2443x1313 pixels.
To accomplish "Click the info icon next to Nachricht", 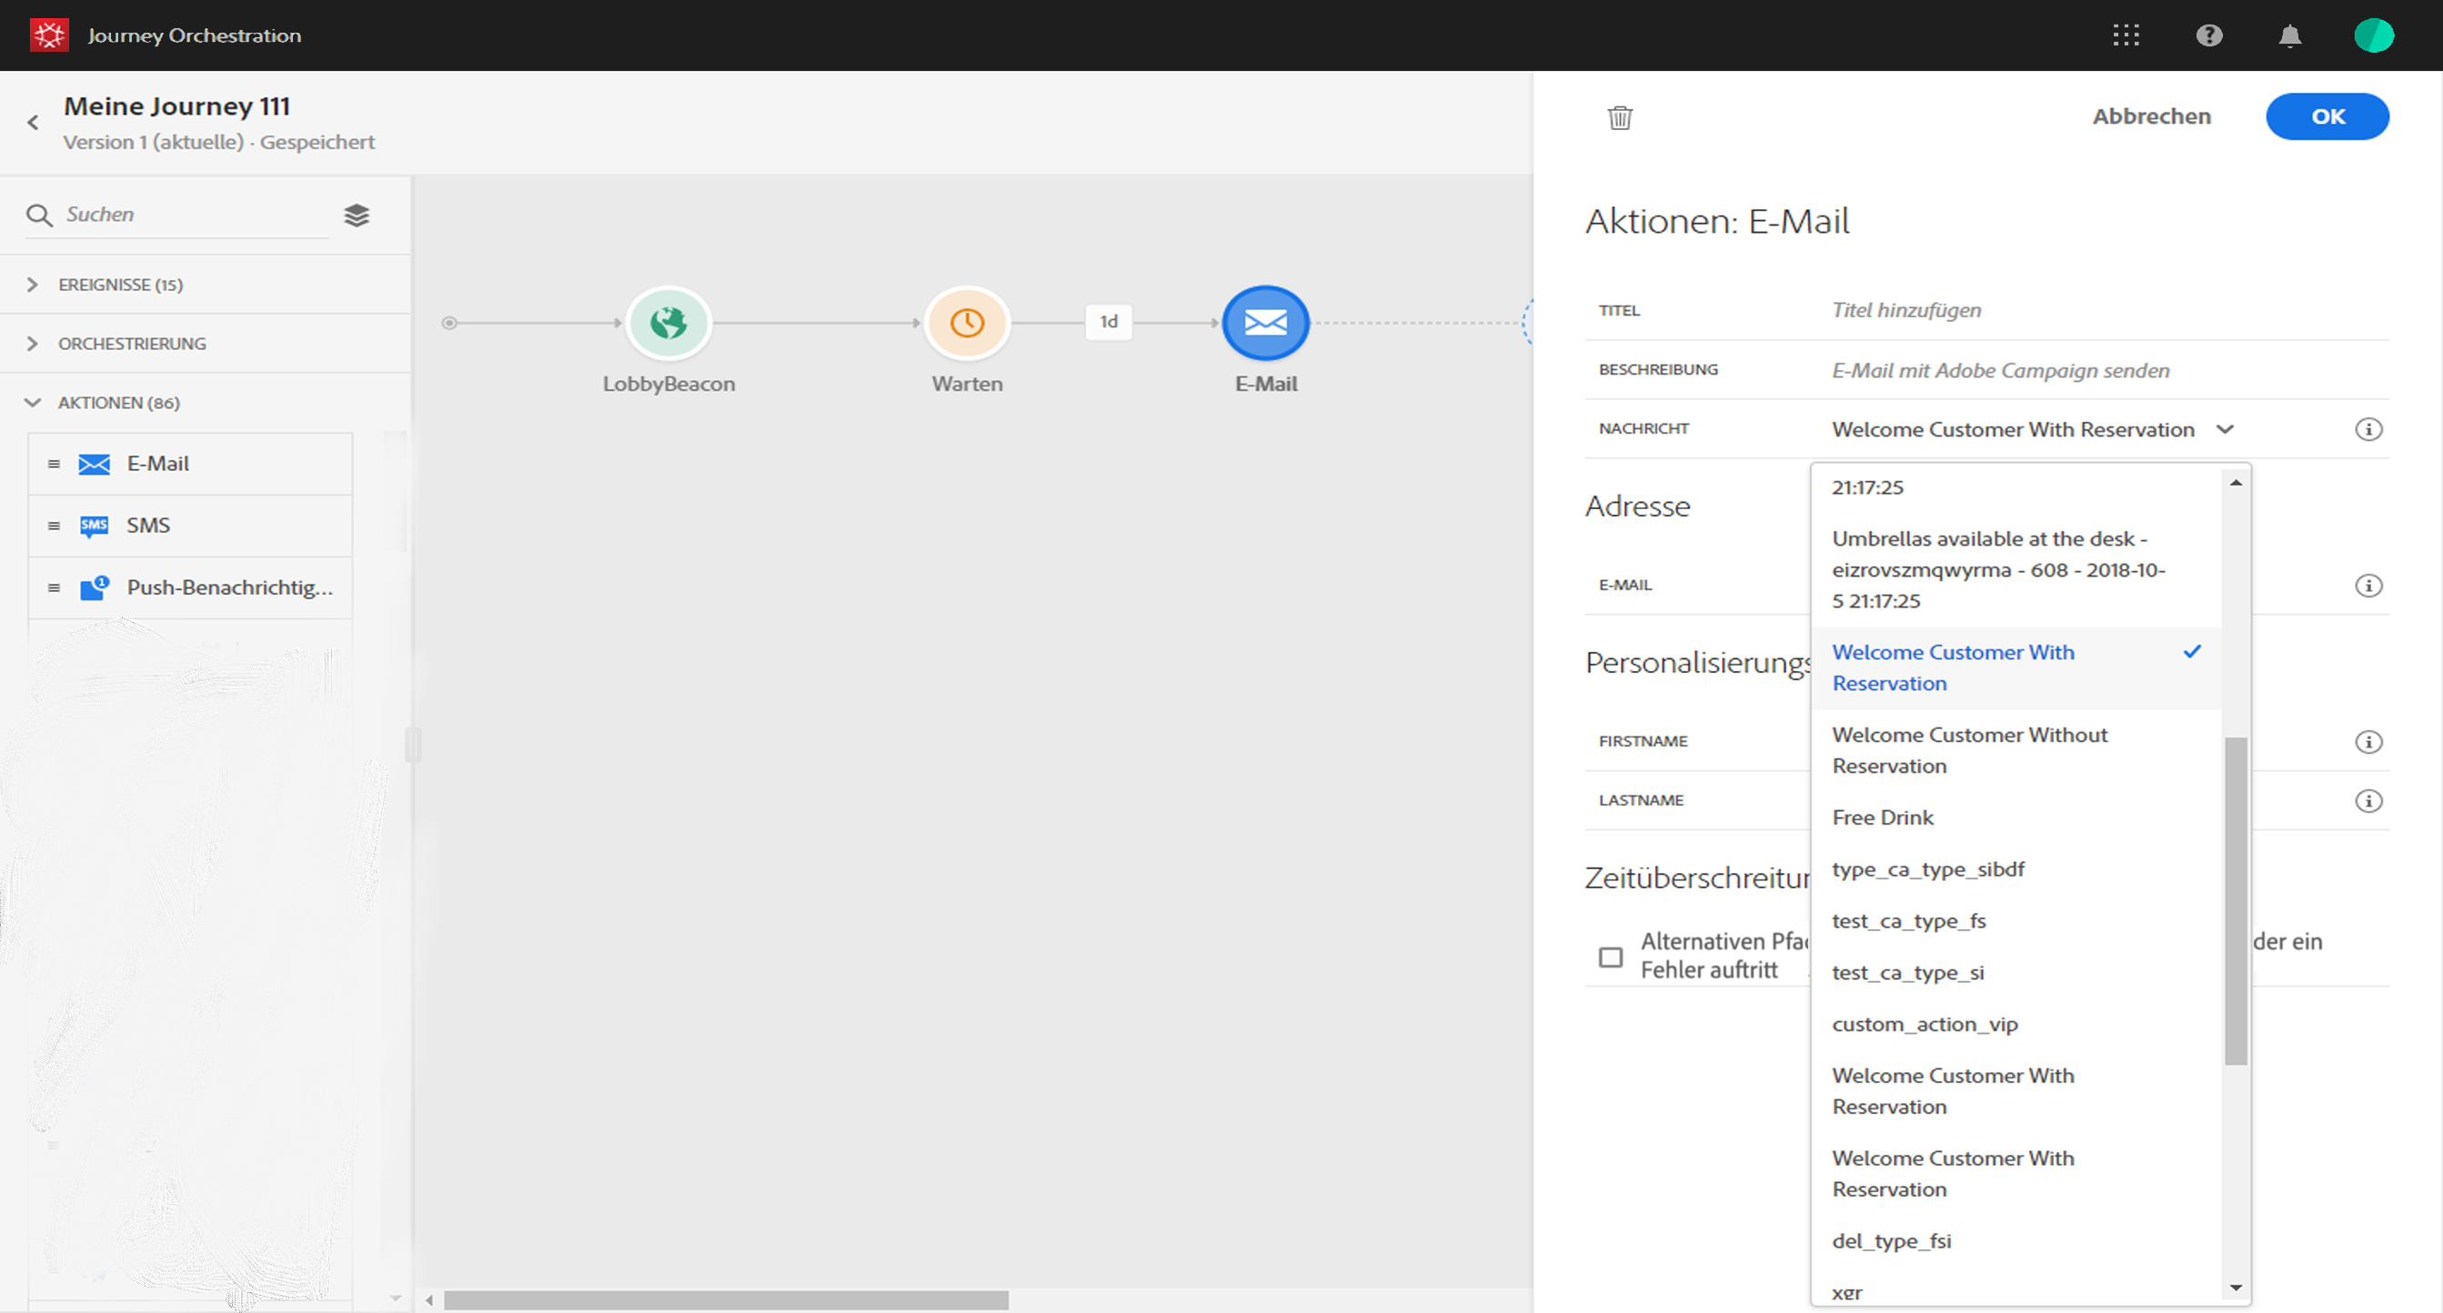I will pos(2368,429).
